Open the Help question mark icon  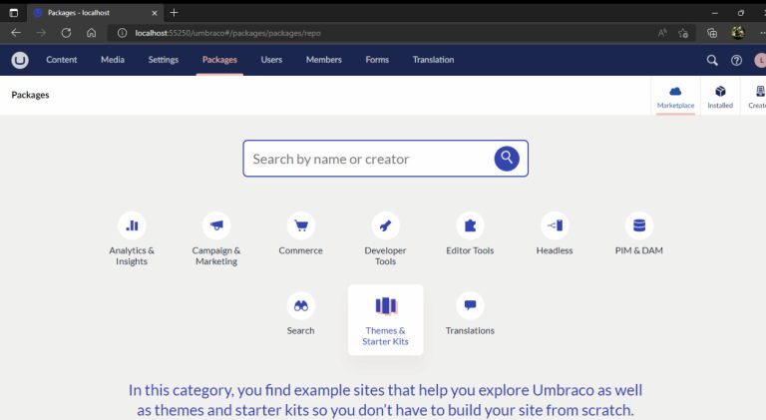(737, 60)
